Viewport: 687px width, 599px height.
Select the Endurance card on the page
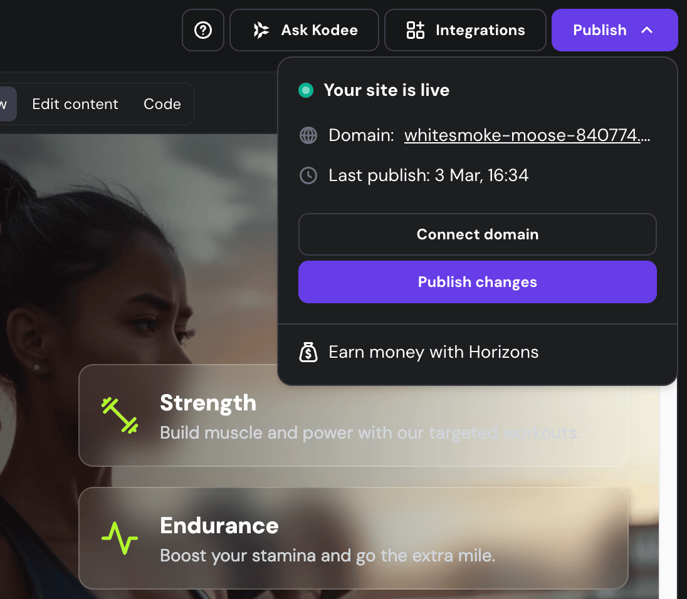(x=352, y=538)
